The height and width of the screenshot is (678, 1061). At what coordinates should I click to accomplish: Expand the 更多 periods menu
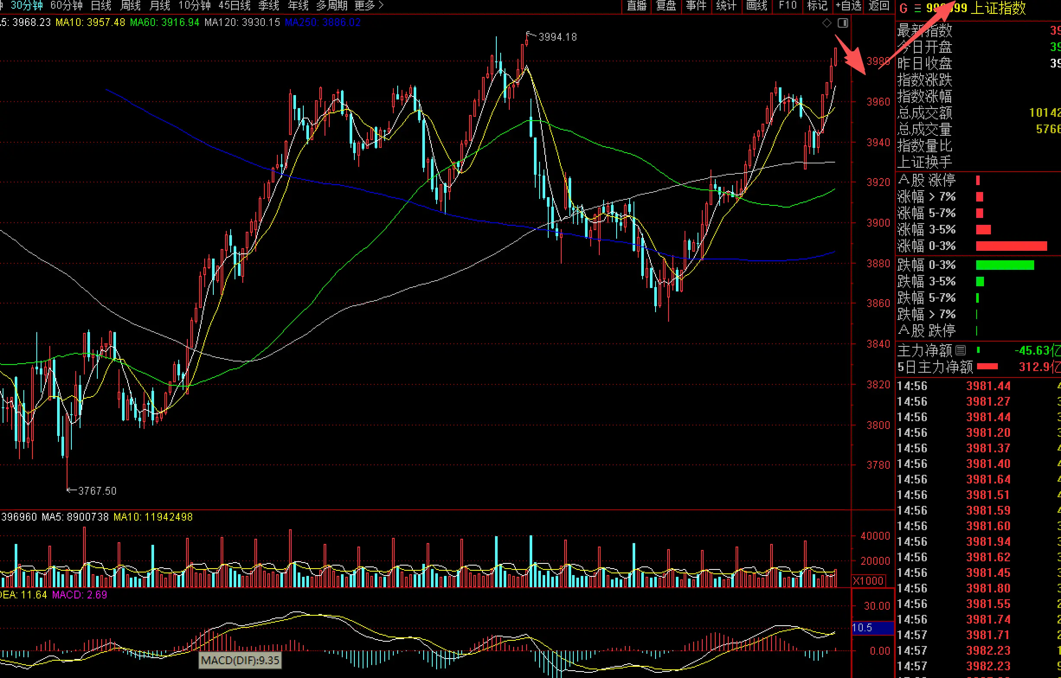point(369,5)
